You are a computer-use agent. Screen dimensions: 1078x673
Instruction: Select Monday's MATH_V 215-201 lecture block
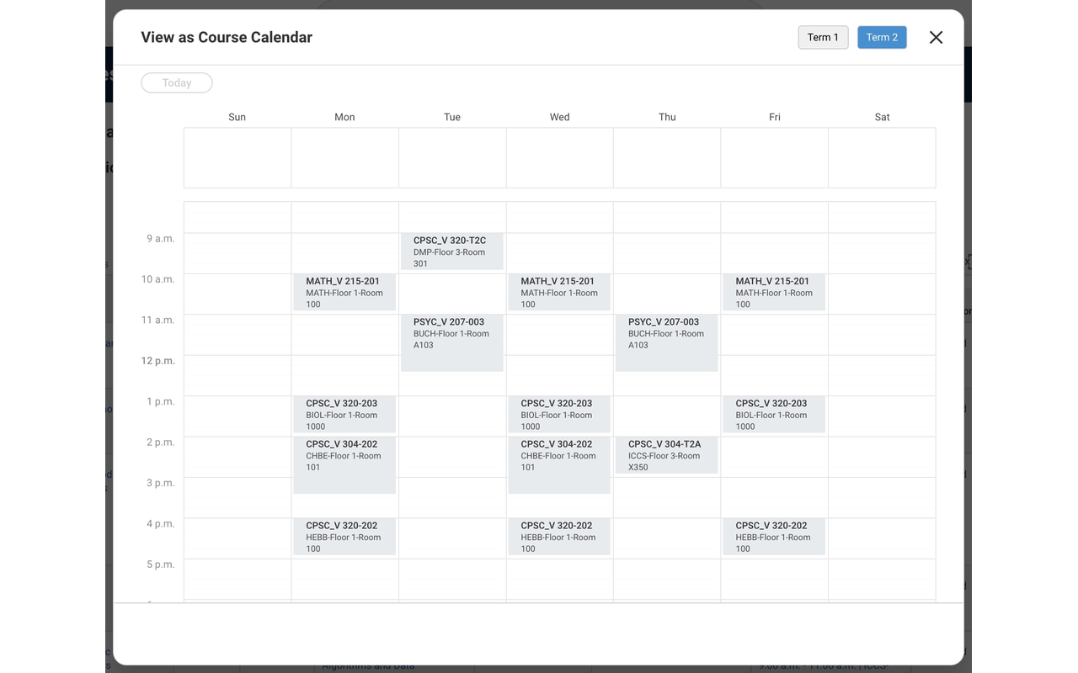(344, 292)
